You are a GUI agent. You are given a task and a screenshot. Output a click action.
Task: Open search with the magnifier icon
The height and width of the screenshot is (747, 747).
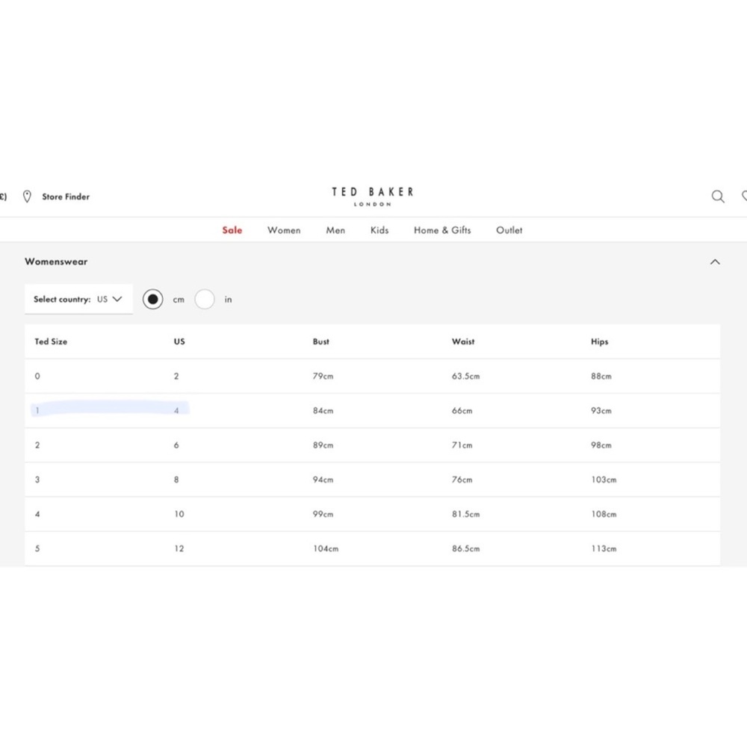718,196
